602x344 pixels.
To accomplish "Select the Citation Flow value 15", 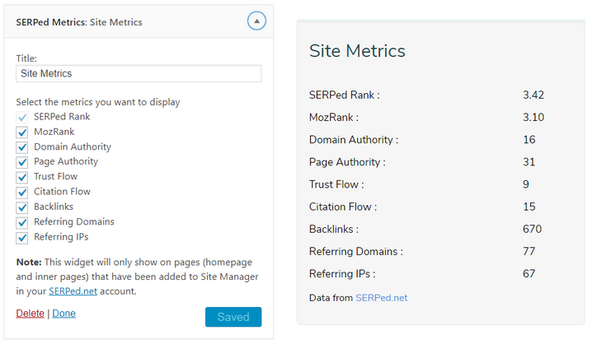I will click(x=529, y=207).
